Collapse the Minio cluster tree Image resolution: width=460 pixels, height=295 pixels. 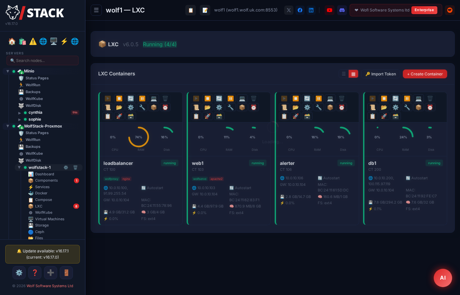tap(8, 71)
